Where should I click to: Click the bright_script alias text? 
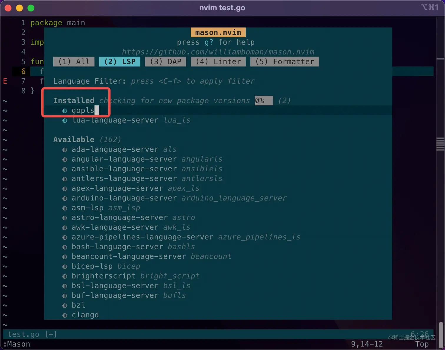(x=170, y=276)
